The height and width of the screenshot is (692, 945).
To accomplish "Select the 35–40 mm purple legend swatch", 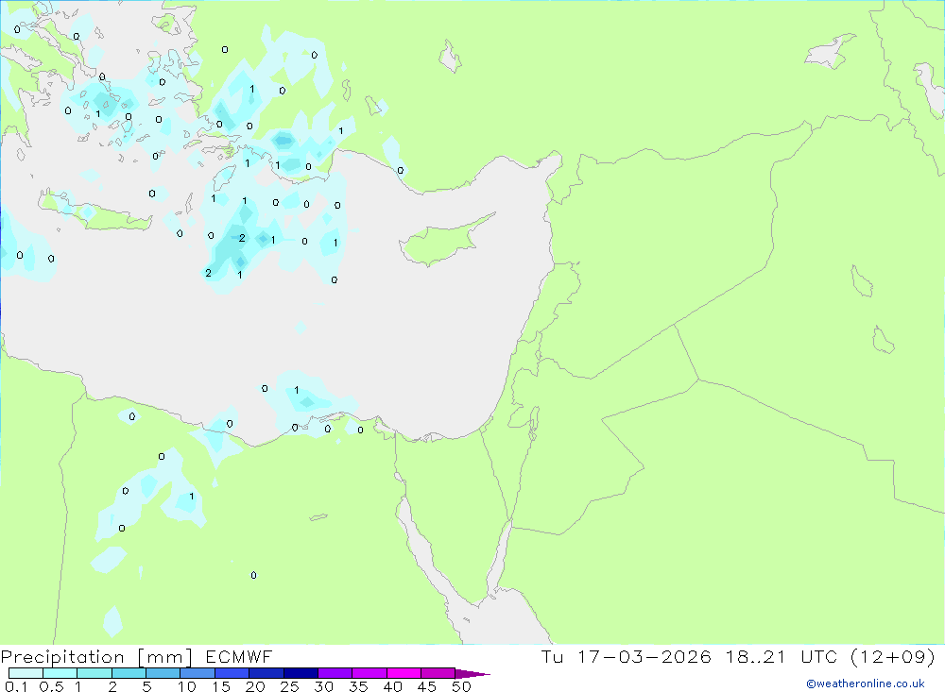I will 369,673.
